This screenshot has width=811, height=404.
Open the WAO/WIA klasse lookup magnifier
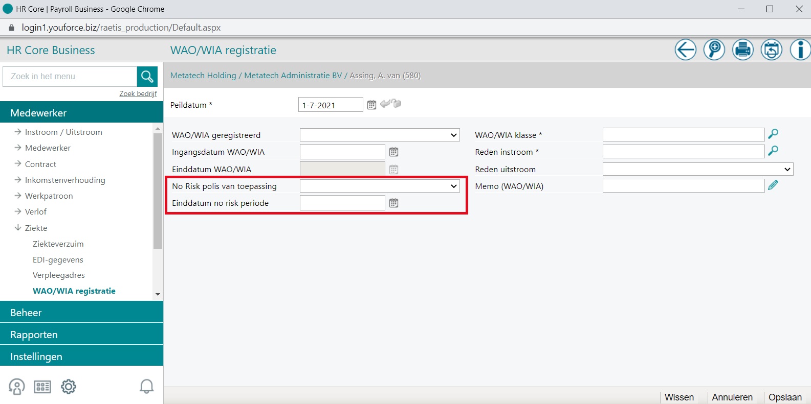coord(773,134)
